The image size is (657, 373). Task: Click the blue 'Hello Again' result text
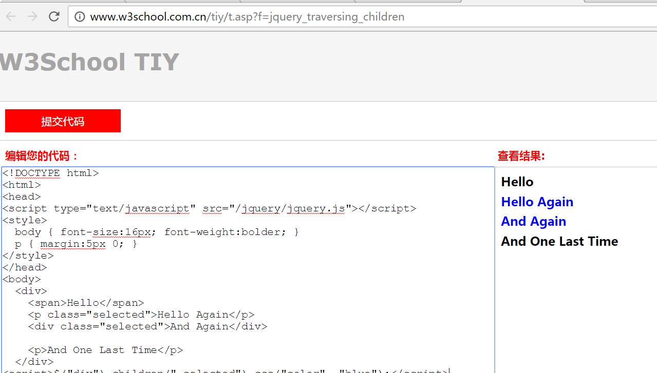click(x=537, y=202)
